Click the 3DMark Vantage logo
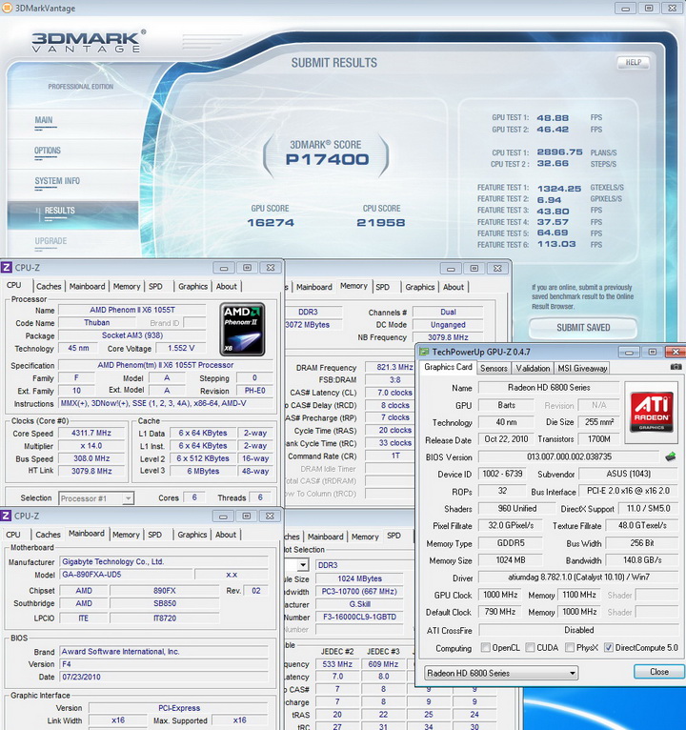Viewport: 686px width, 730px height. tap(89, 41)
